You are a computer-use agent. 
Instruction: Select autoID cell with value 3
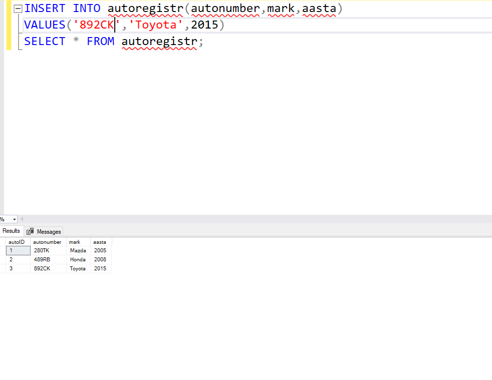[18, 269]
